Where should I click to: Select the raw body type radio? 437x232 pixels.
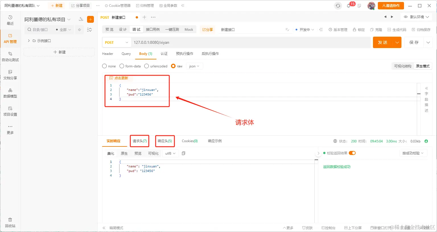click(173, 66)
